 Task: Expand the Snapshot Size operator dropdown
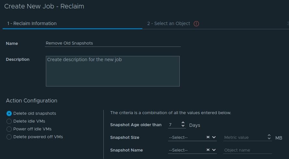point(214,137)
